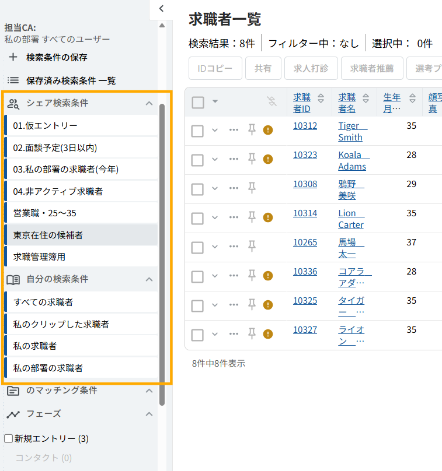This screenshot has width=442, height=471.
Task: Select the checkbox for candidate 10314 row
Action: coord(197,218)
